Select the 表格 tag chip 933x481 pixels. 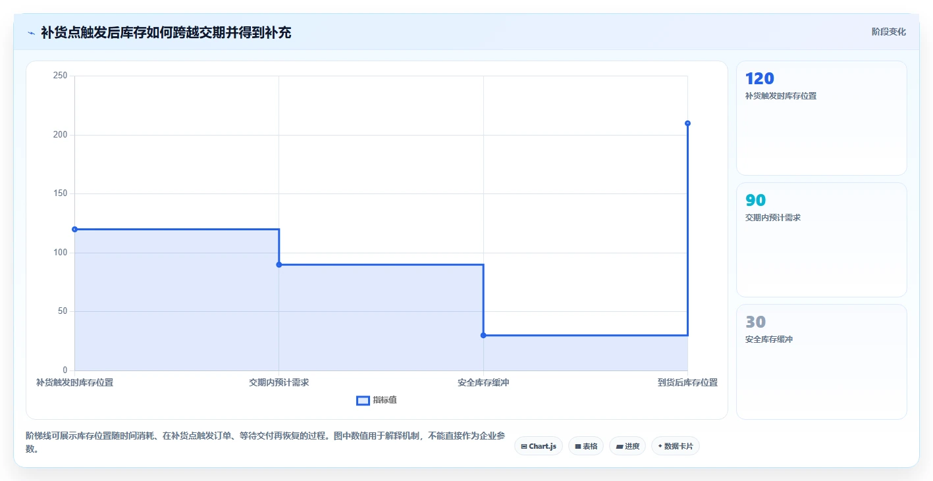[x=586, y=446]
